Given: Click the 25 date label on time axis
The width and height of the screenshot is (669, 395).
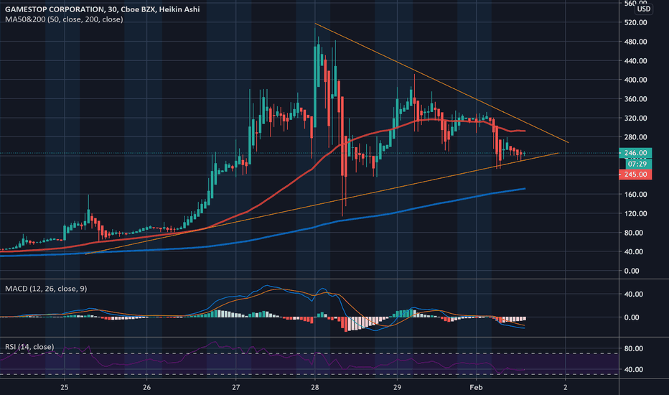Looking at the screenshot, I should click(x=65, y=387).
